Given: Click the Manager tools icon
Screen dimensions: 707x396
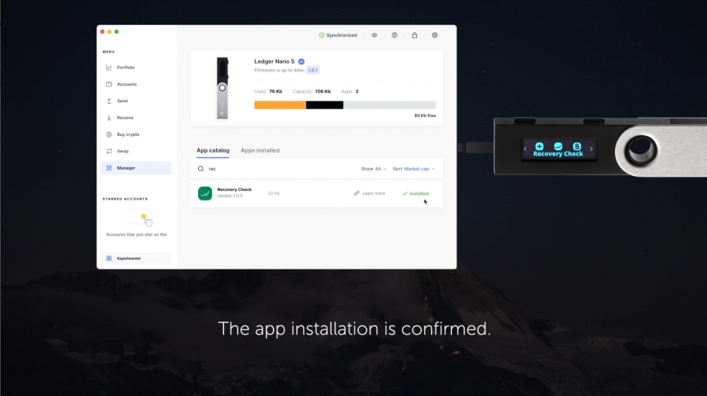Looking at the screenshot, I should 108,168.
